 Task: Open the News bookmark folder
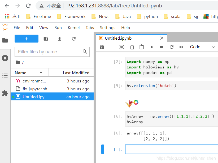[x=100, y=16]
